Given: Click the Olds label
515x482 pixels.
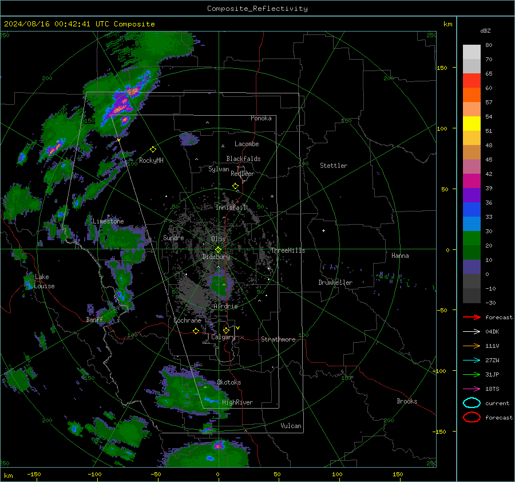Looking at the screenshot, I should [218, 239].
